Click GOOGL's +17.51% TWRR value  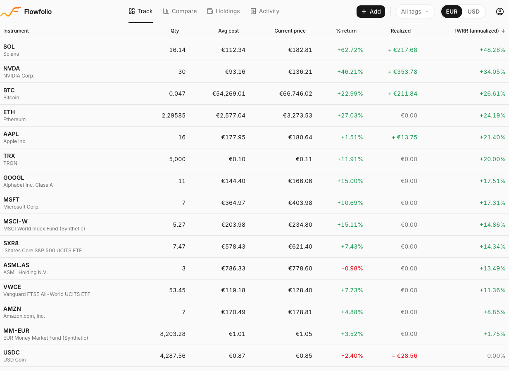point(492,181)
